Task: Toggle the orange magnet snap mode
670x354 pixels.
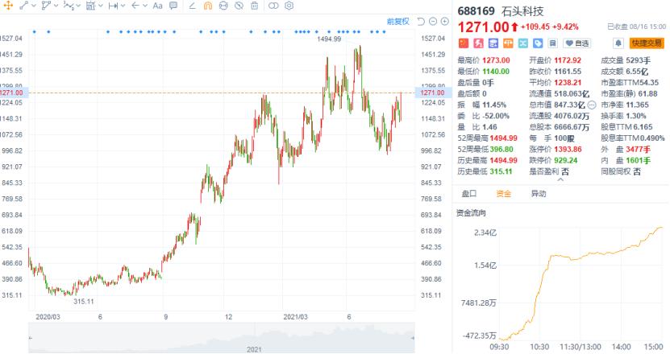Action: tap(208, 6)
